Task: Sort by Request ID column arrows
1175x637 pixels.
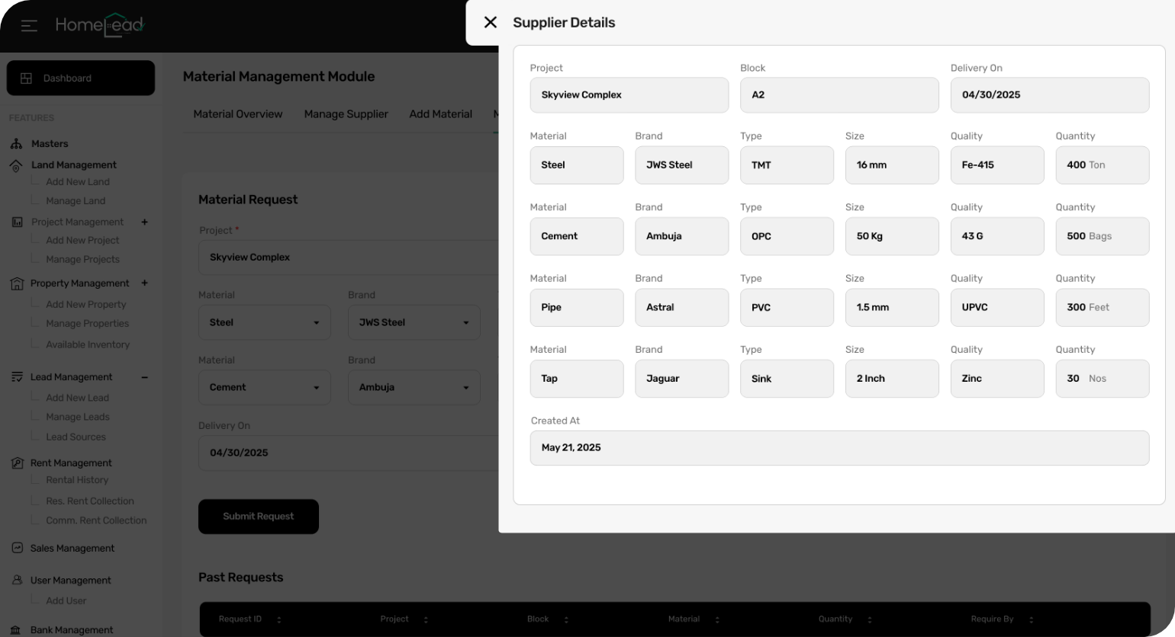Action: [278, 619]
